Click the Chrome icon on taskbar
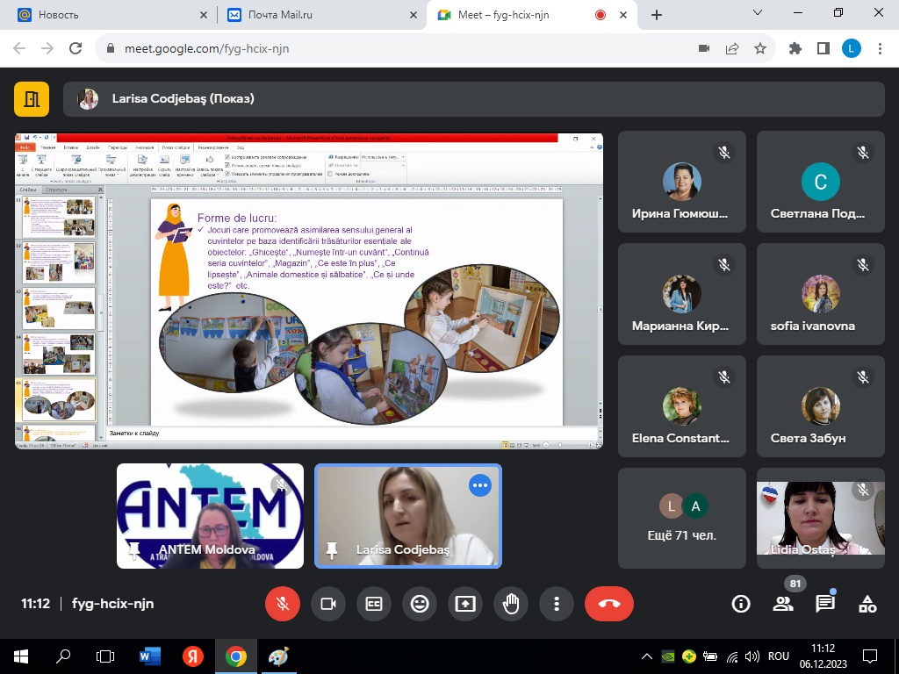This screenshot has height=674, width=899. [x=235, y=656]
